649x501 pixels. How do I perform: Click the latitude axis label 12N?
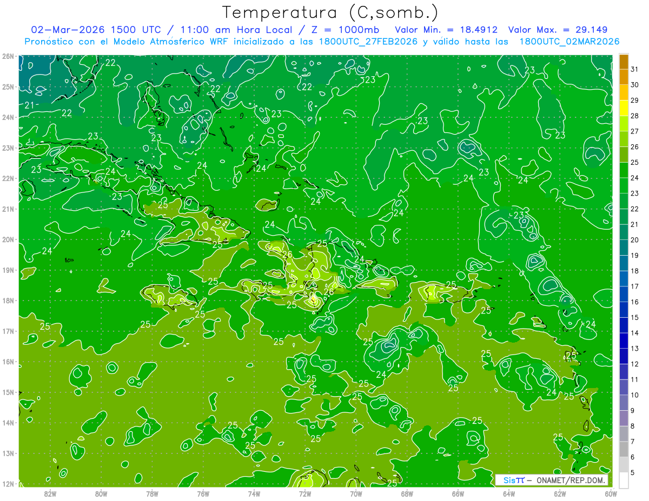click(8, 484)
